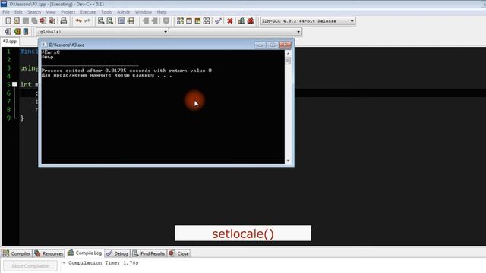Open the Search menu
This screenshot has height=273, width=486.
point(34,12)
